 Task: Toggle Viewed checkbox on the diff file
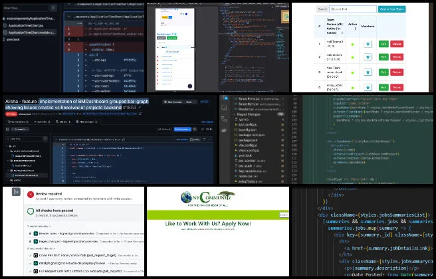(x=195, y=139)
